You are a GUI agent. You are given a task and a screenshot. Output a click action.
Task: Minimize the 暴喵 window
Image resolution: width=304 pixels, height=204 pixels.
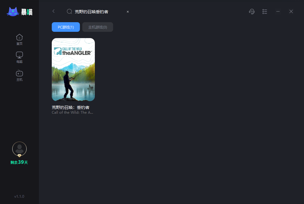coord(278,11)
